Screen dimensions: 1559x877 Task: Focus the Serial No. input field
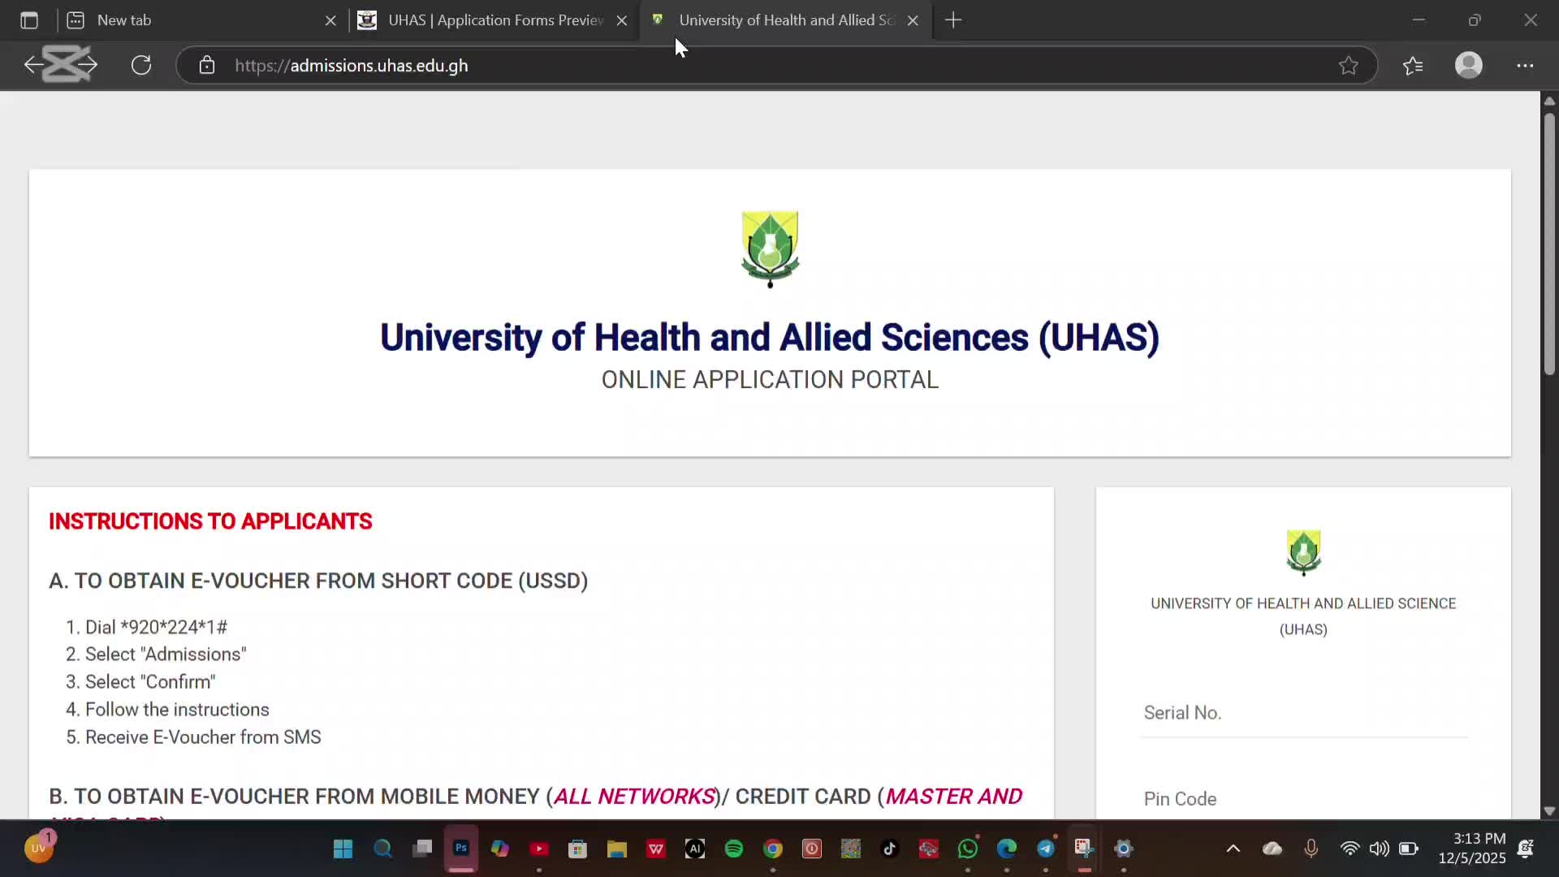[1303, 713]
